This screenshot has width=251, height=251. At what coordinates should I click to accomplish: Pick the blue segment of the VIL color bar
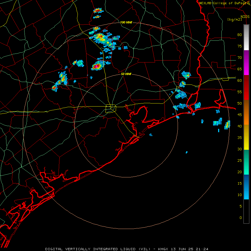[x=246, y=187]
